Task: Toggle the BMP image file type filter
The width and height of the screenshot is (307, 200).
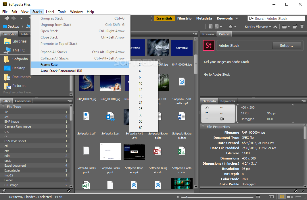Action: pyautogui.click(x=35, y=122)
